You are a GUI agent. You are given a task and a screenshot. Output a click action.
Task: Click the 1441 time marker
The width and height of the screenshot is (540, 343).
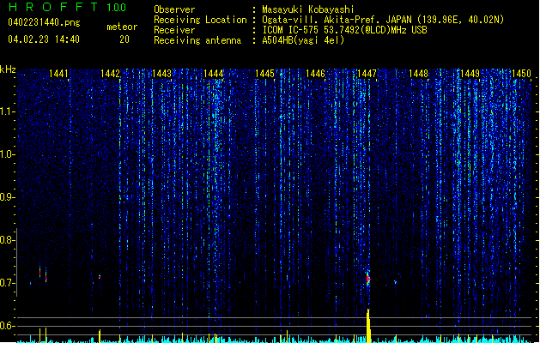point(58,74)
